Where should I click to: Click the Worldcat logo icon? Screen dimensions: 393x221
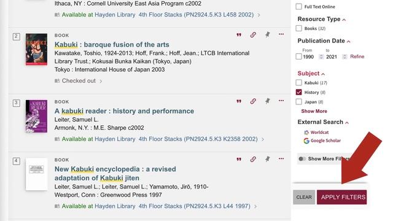point(306,133)
